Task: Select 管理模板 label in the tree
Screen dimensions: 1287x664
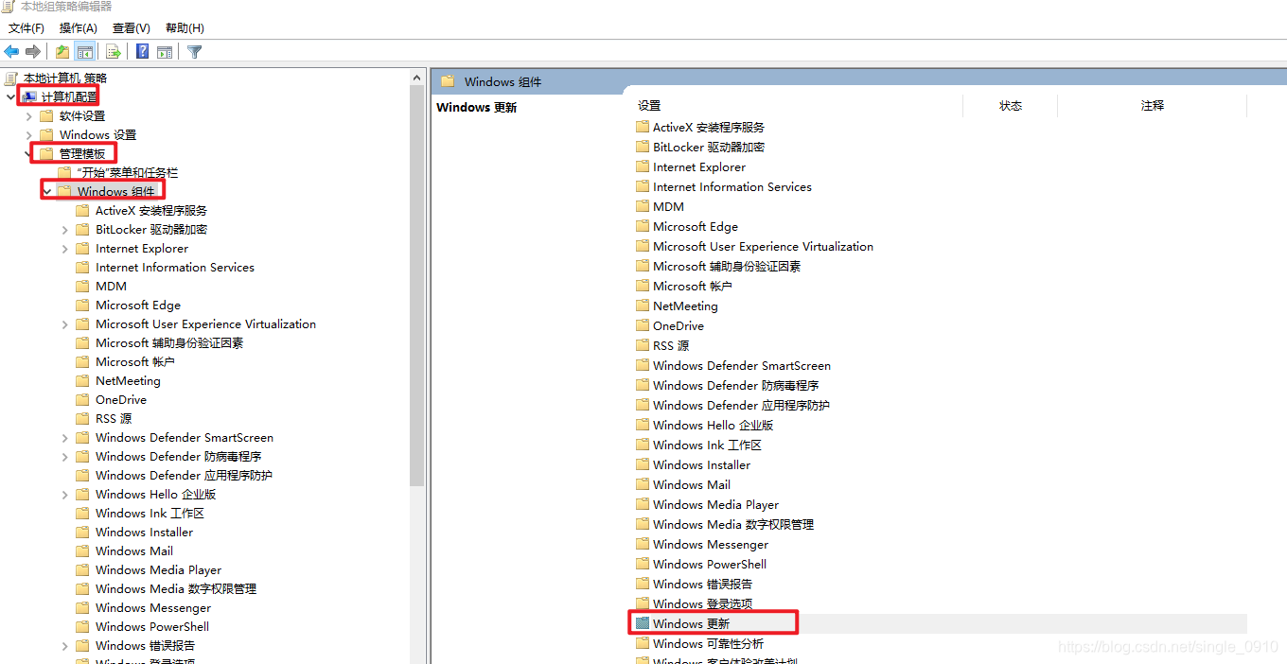Action: [82, 153]
